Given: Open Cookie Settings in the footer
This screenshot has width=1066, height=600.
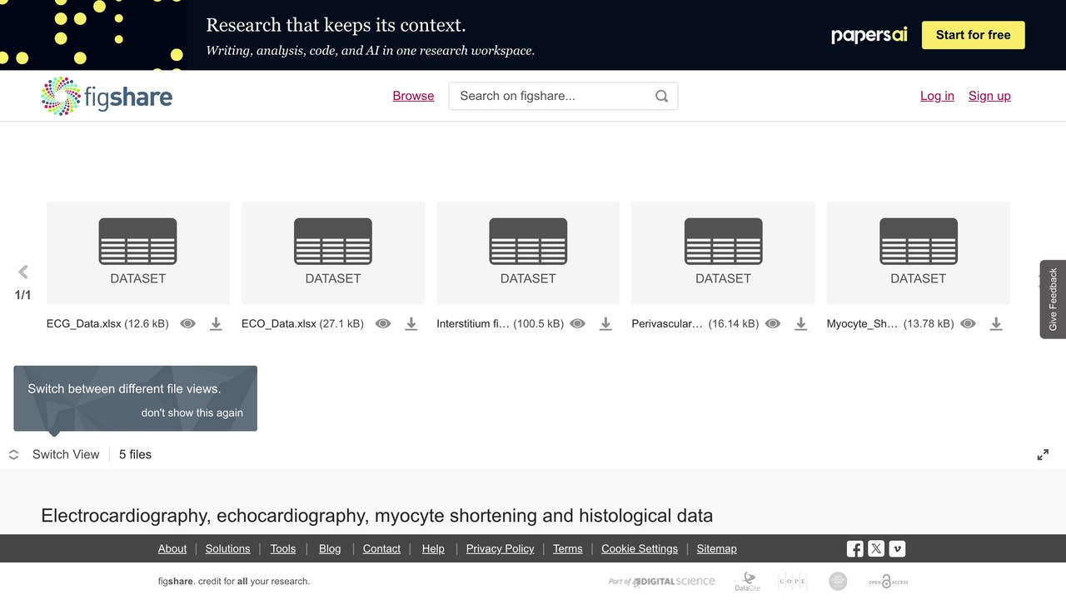Looking at the screenshot, I should tap(640, 548).
